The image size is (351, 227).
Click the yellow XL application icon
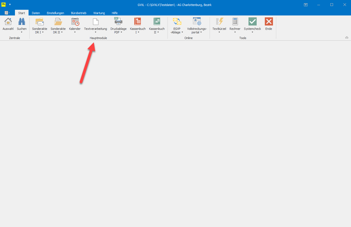(4, 4)
